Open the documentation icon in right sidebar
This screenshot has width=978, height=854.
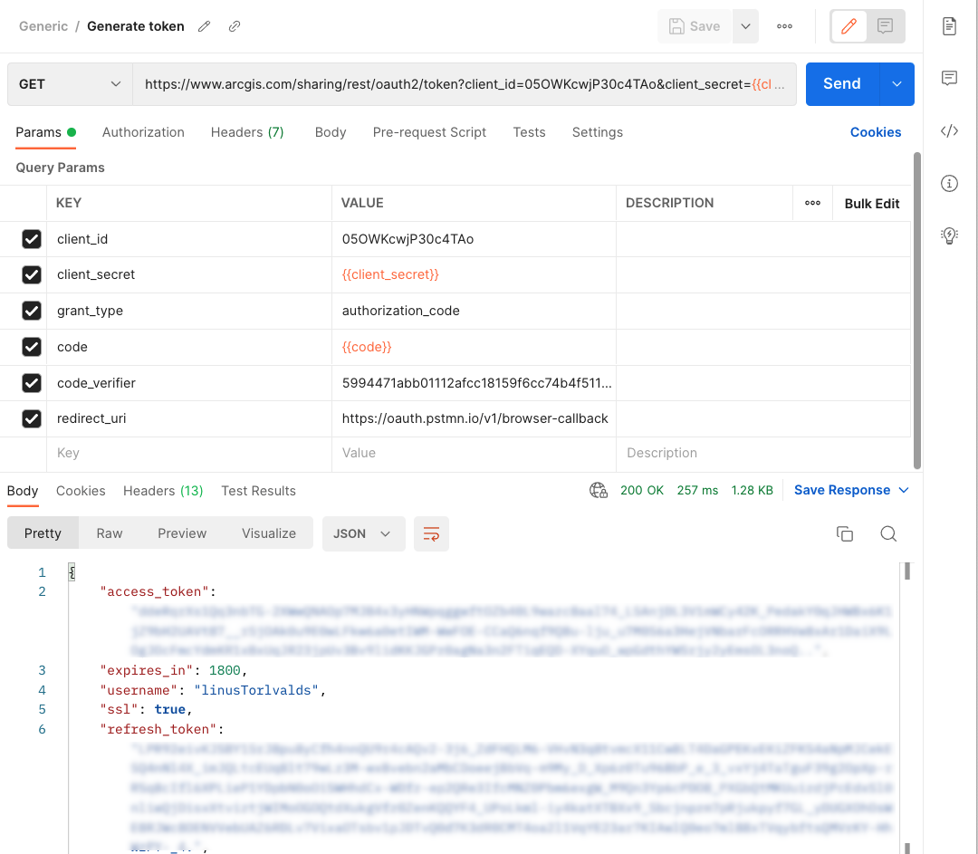[x=949, y=25]
